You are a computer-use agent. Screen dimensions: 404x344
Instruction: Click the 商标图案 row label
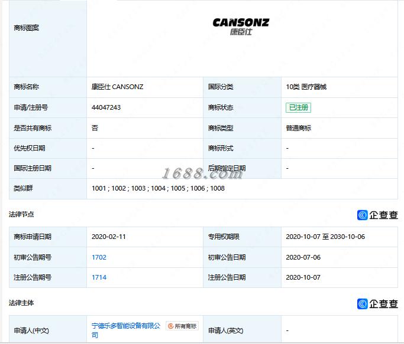tap(26, 28)
